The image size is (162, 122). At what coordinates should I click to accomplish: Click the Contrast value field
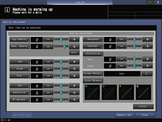[110, 46]
